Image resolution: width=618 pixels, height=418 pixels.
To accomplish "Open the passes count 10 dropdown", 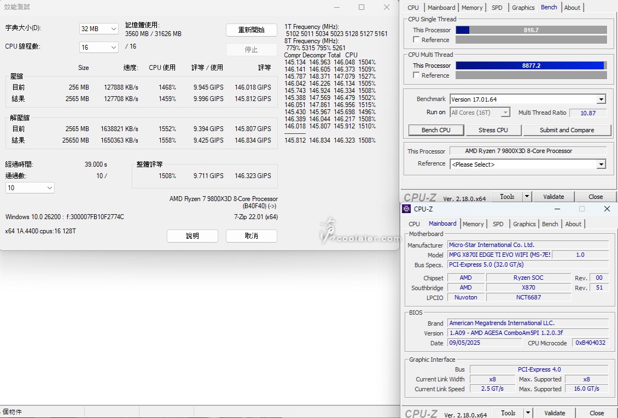I will (30, 188).
